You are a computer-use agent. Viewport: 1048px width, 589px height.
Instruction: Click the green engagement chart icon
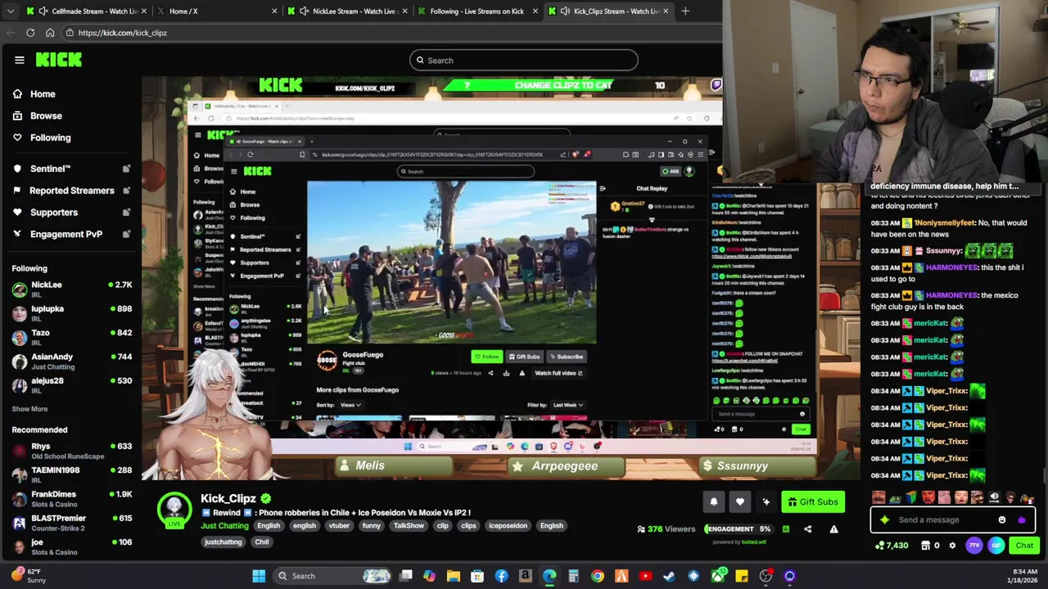tap(786, 528)
